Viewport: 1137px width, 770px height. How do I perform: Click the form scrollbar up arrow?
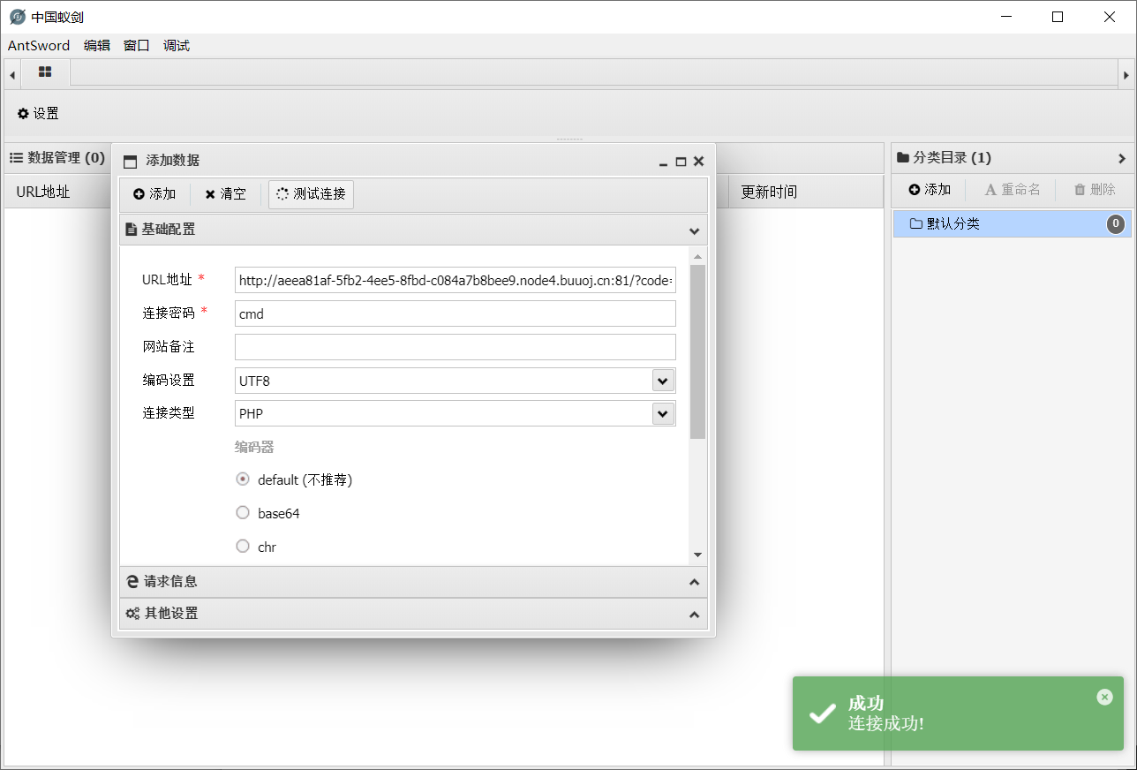[697, 257]
